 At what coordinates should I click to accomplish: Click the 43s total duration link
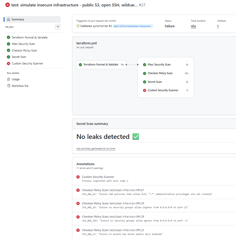(x=193, y=26)
